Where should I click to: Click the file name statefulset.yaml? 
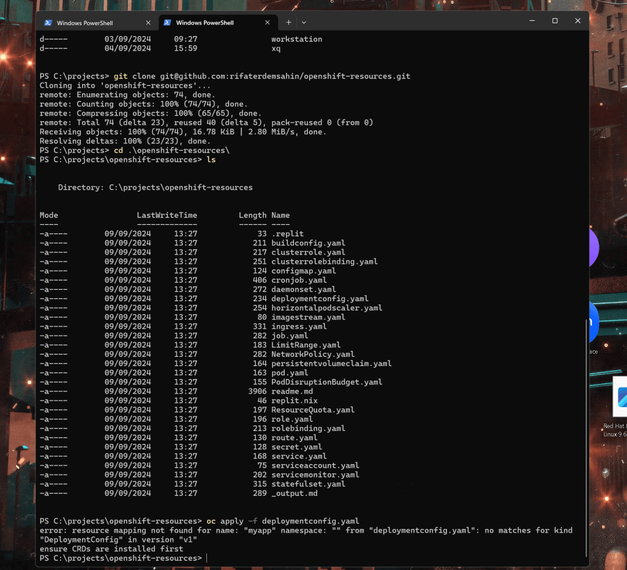(308, 484)
